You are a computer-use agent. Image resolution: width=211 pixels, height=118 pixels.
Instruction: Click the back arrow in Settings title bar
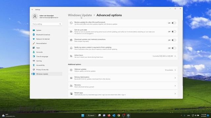32,10
